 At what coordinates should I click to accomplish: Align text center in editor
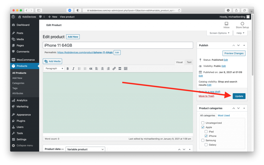(x=102, y=68)
